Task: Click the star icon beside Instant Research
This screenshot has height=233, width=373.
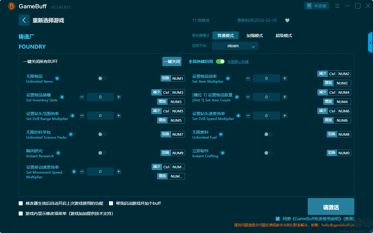Action: pos(58,153)
